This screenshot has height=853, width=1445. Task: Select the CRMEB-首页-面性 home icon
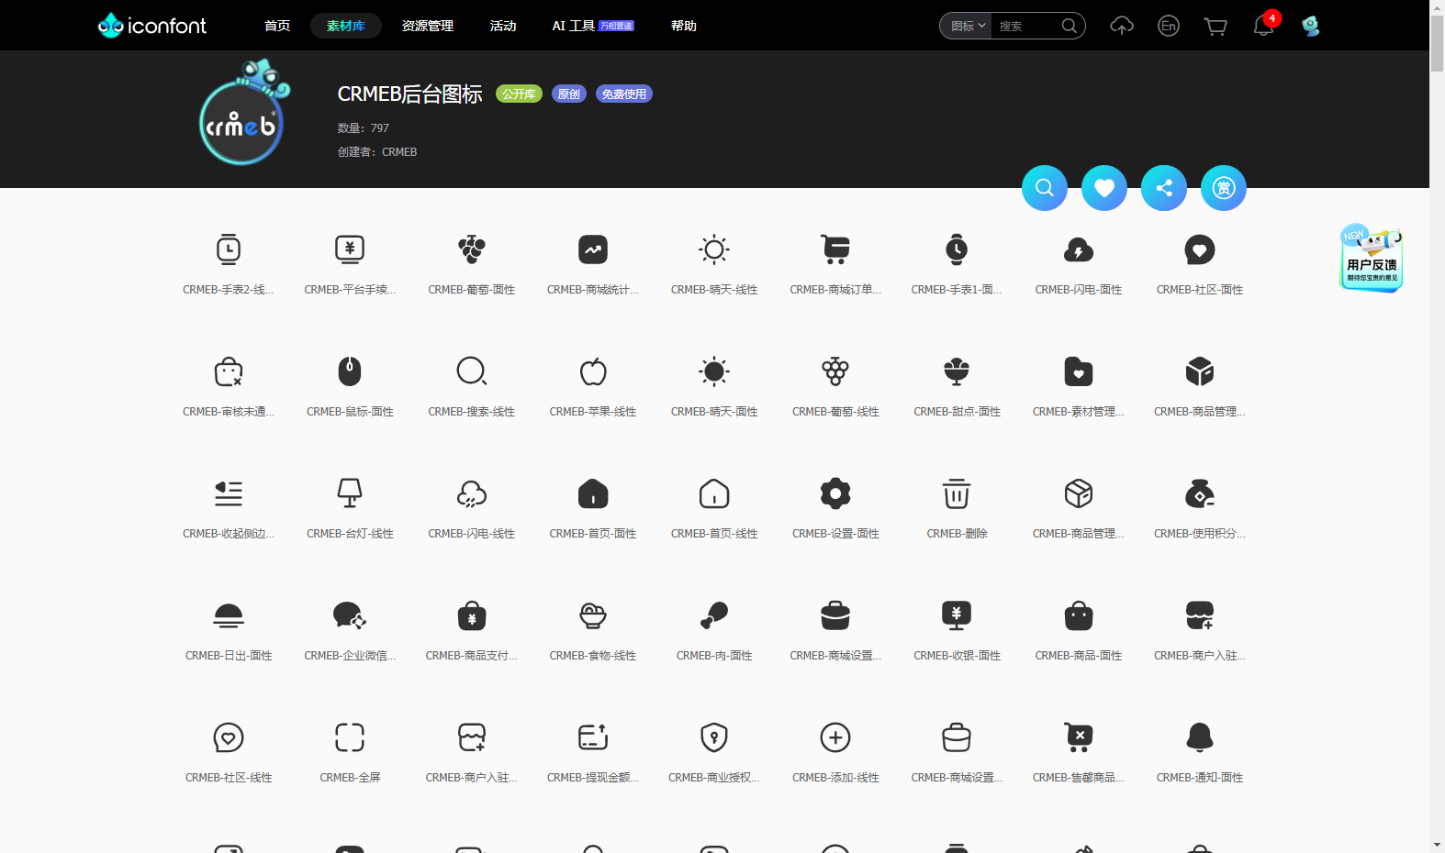click(593, 493)
